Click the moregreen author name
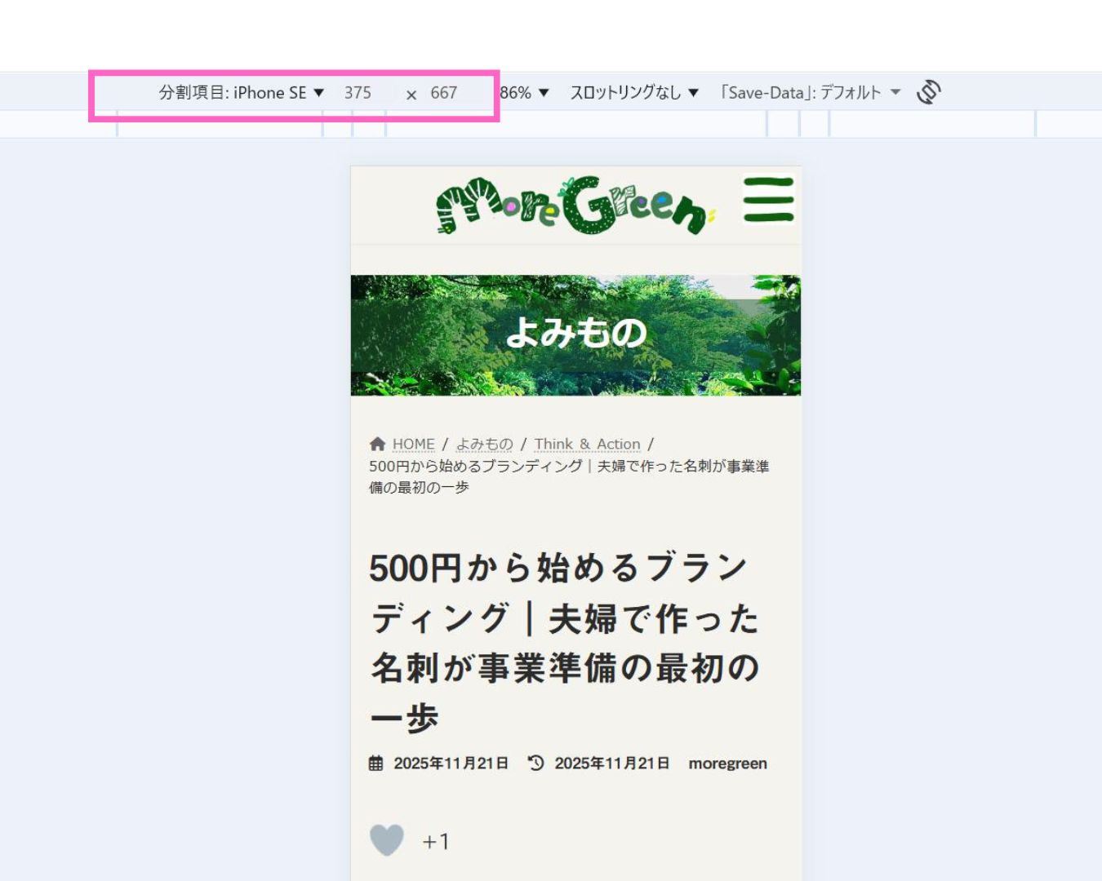 tap(727, 764)
